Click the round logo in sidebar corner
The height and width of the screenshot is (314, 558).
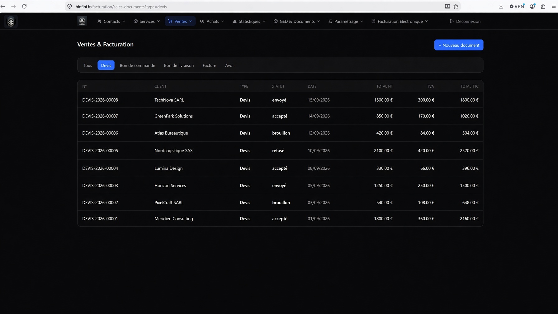pyautogui.click(x=11, y=22)
